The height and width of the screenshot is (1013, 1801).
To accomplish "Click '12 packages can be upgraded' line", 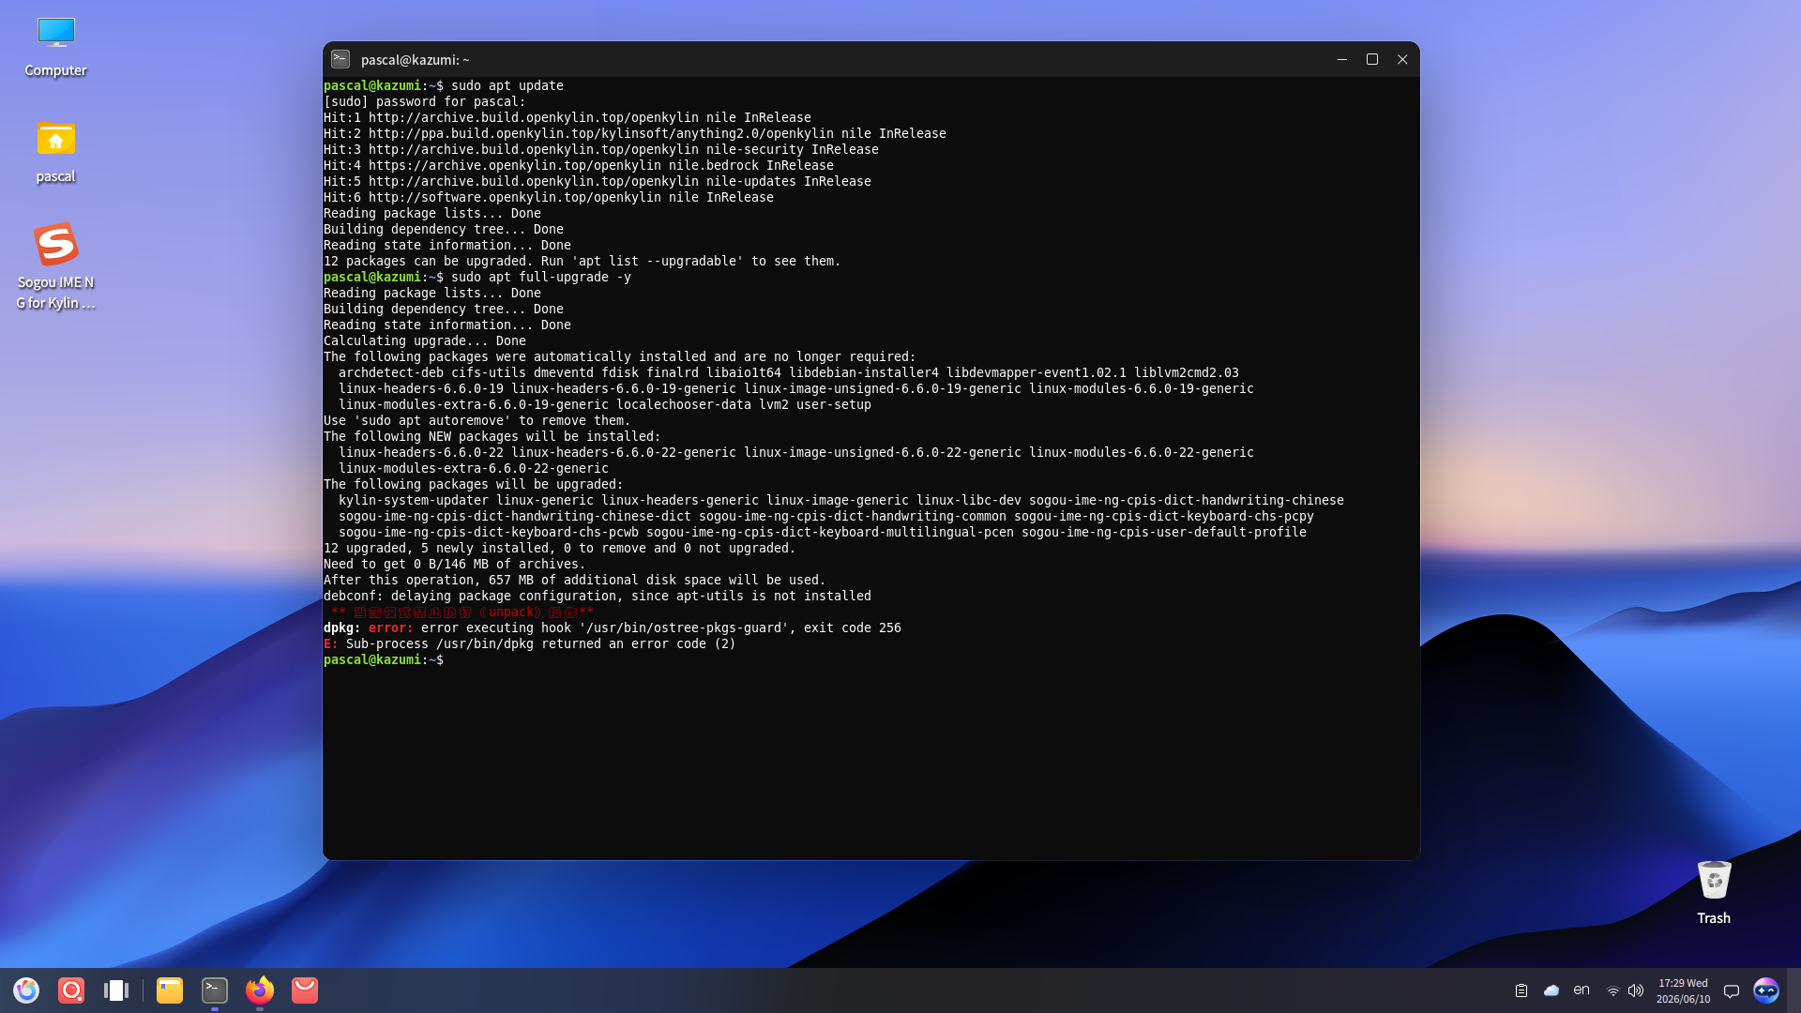I will coord(583,261).
